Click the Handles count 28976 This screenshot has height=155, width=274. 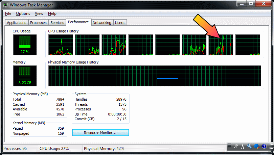pos(121,99)
